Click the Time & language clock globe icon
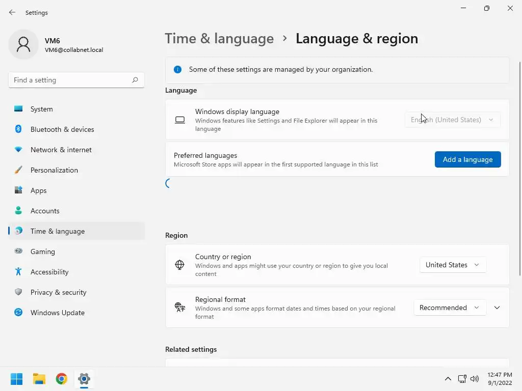The image size is (522, 391). tap(19, 231)
